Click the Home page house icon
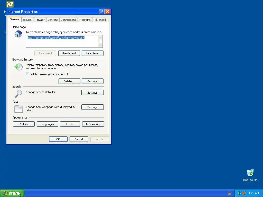Image resolution: width=263 pixels, height=197 pixels. point(18,34)
